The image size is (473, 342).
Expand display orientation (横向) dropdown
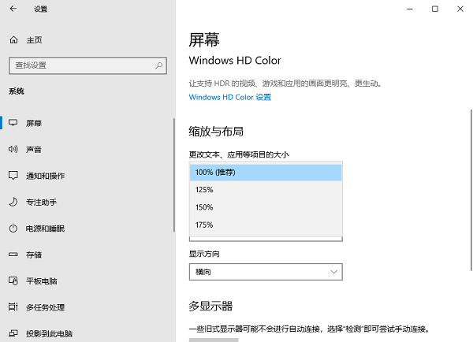coord(266,272)
